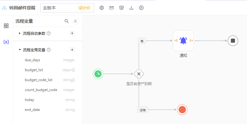This screenshot has width=247, height=124.
Task: Open the 主版本 version dropdown
Action: click(x=67, y=8)
